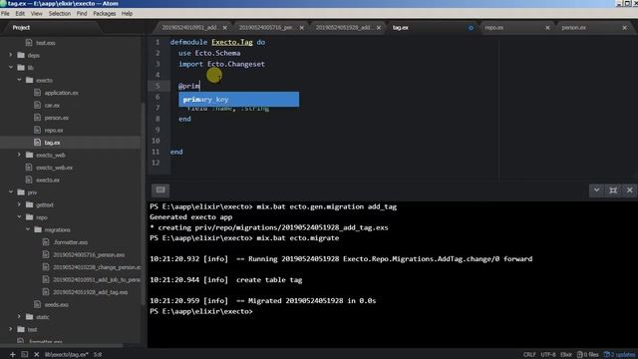Open the Packages menu

pos(104,13)
